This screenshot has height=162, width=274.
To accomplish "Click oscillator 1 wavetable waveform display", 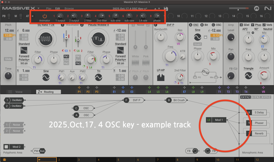I will click(46, 39).
